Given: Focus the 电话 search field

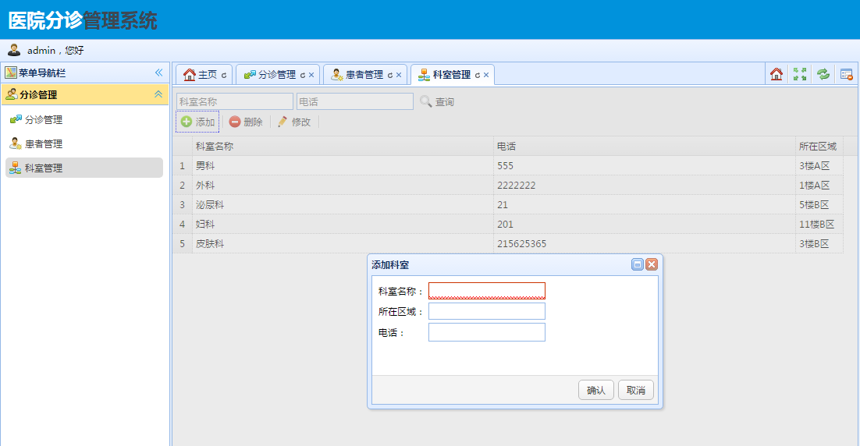Looking at the screenshot, I should pyautogui.click(x=355, y=101).
